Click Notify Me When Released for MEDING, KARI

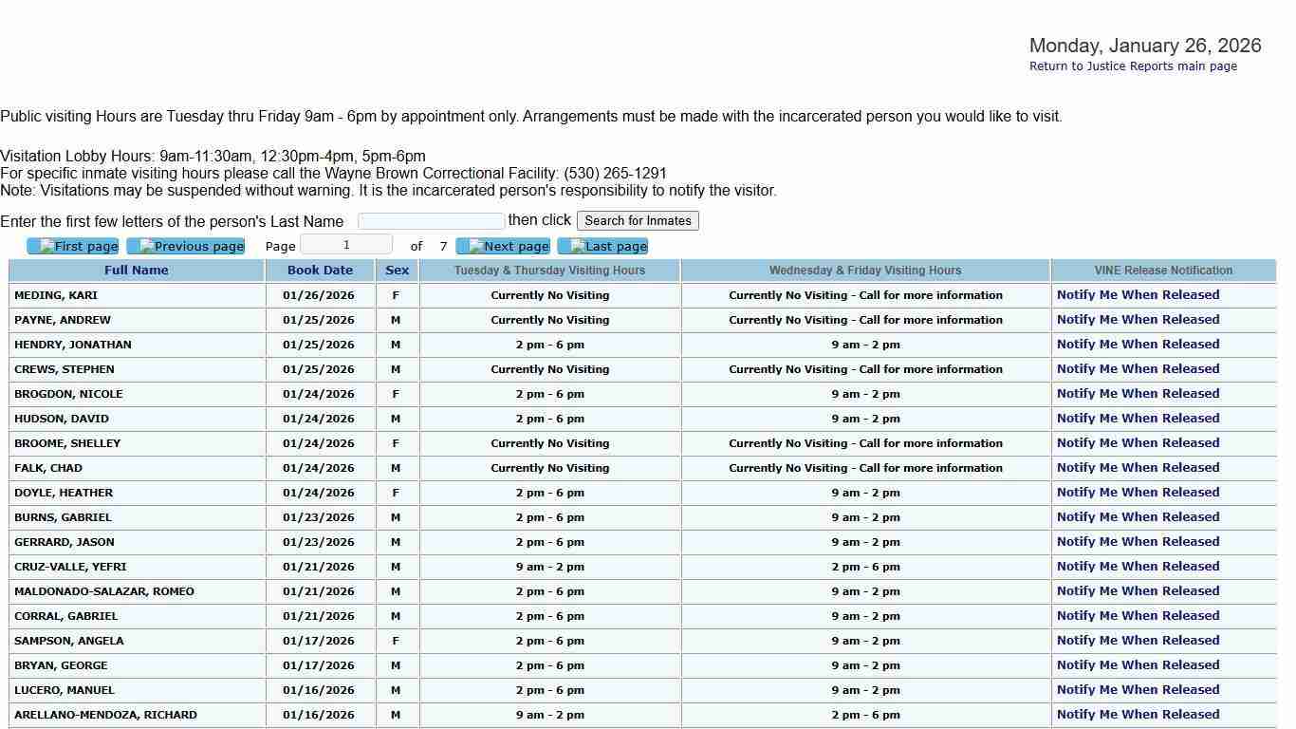coord(1138,295)
